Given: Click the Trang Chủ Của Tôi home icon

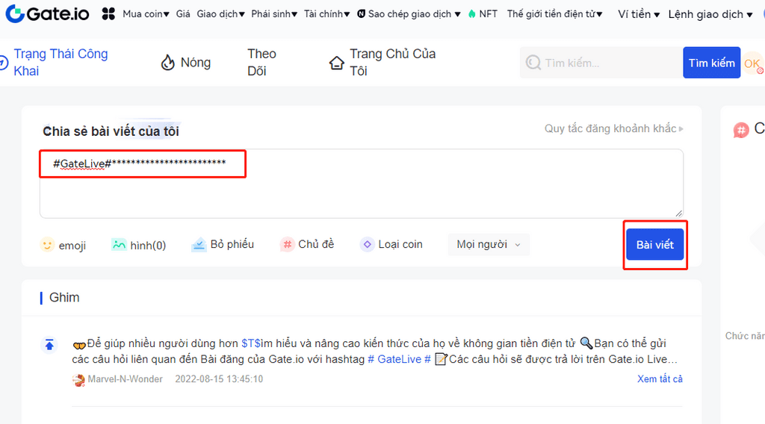Looking at the screenshot, I should pos(337,63).
